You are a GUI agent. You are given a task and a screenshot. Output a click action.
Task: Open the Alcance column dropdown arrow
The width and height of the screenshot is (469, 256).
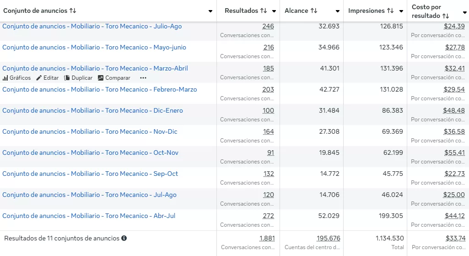(x=338, y=11)
